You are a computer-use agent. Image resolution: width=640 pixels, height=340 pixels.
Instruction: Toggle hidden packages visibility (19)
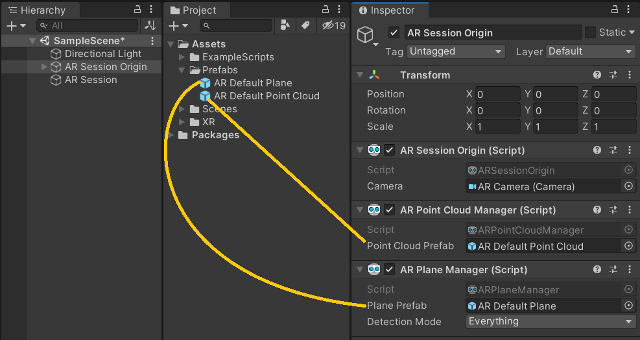pos(333,25)
